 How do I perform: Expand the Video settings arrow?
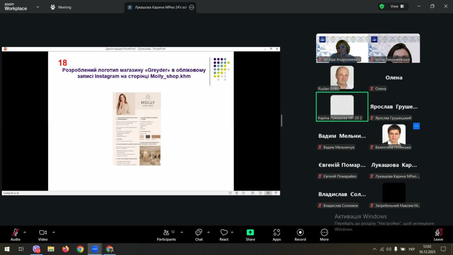[x=54, y=232]
